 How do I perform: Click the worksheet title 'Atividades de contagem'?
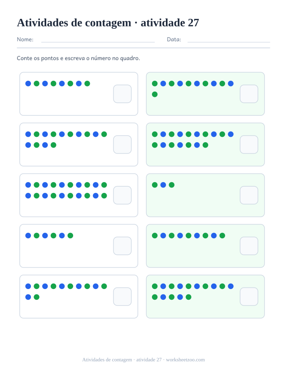click(x=74, y=23)
